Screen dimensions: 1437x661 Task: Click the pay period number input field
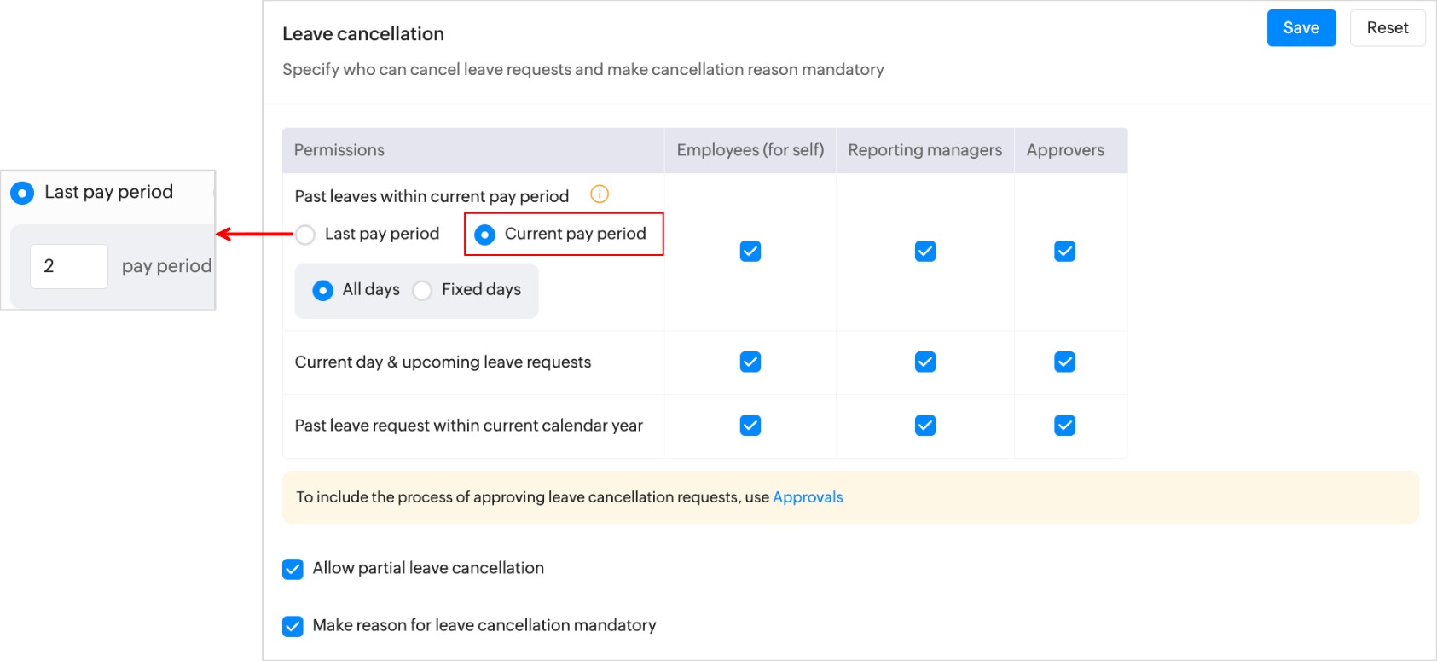69,266
